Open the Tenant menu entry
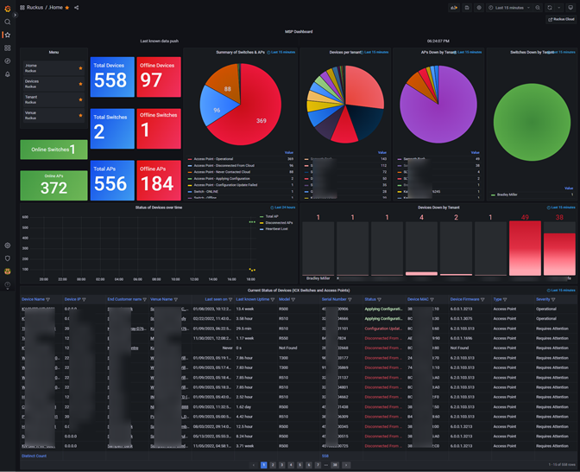Screen dimensions: 580x472 54,99
